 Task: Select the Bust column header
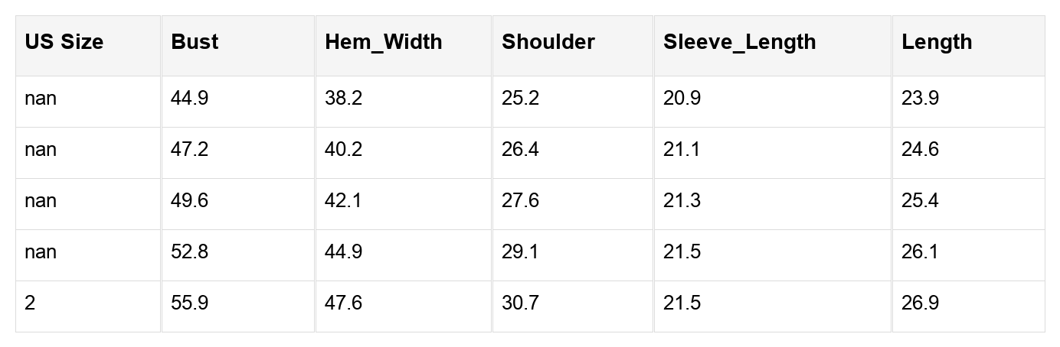pyautogui.click(x=195, y=42)
